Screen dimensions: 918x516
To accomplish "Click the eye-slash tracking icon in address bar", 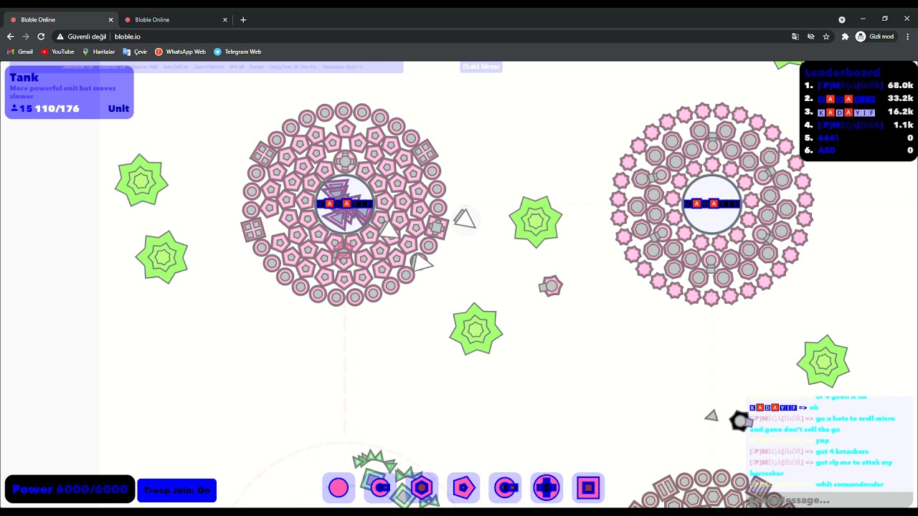I will 811,37.
